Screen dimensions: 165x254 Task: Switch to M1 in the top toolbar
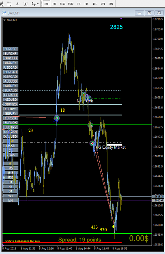47,4
